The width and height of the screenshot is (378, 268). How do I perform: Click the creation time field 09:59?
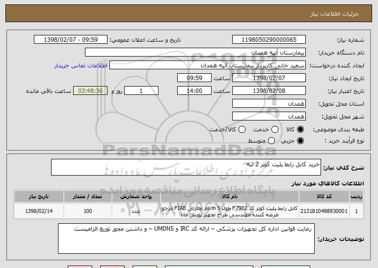[194, 78]
